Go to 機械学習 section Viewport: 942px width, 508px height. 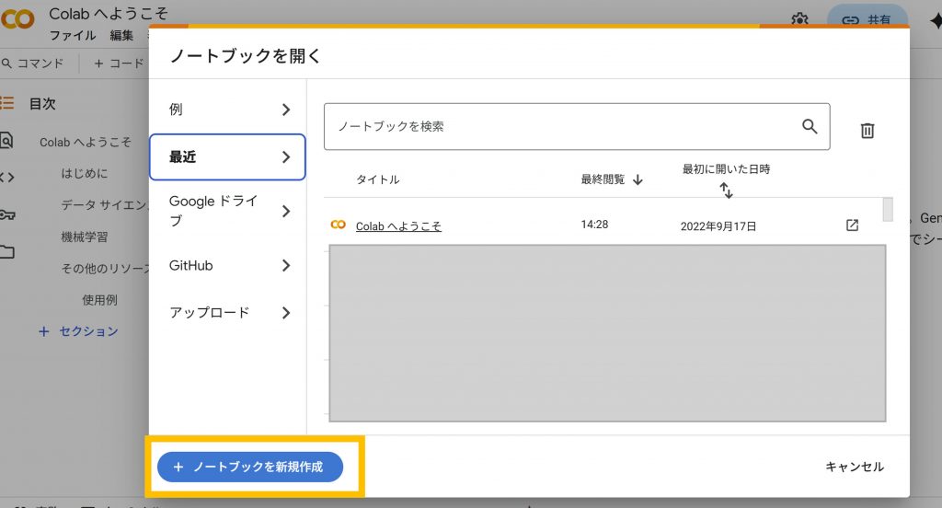[x=84, y=237]
